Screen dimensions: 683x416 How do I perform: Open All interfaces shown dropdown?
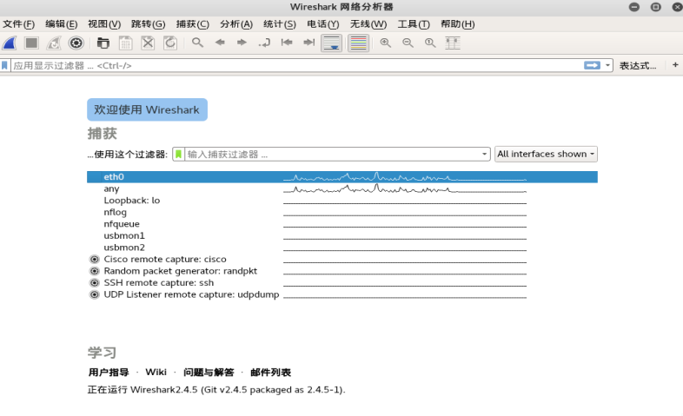[546, 154]
